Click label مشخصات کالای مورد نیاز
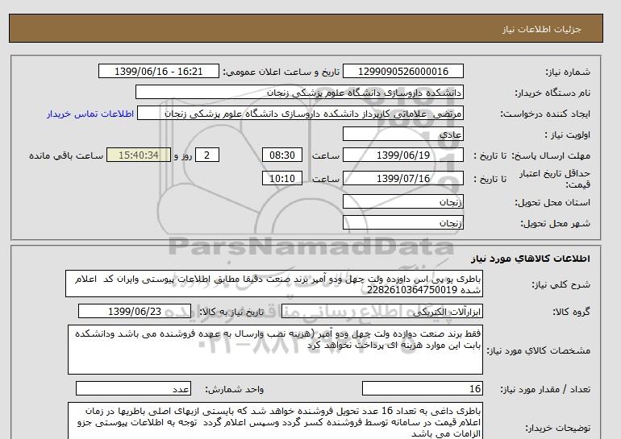Image resolution: width=621 pixels, height=439 pixels. [x=538, y=350]
